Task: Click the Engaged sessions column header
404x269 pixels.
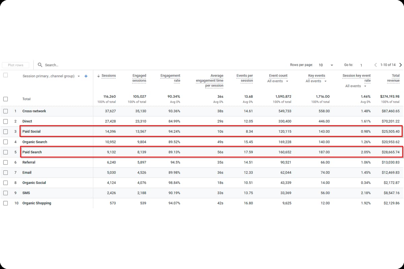Action: coord(139,78)
